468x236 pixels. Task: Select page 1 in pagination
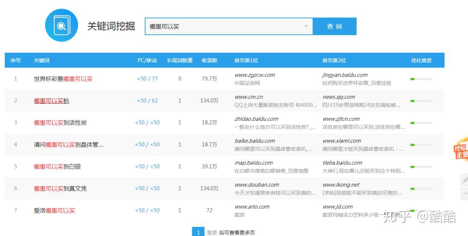pyautogui.click(x=198, y=232)
